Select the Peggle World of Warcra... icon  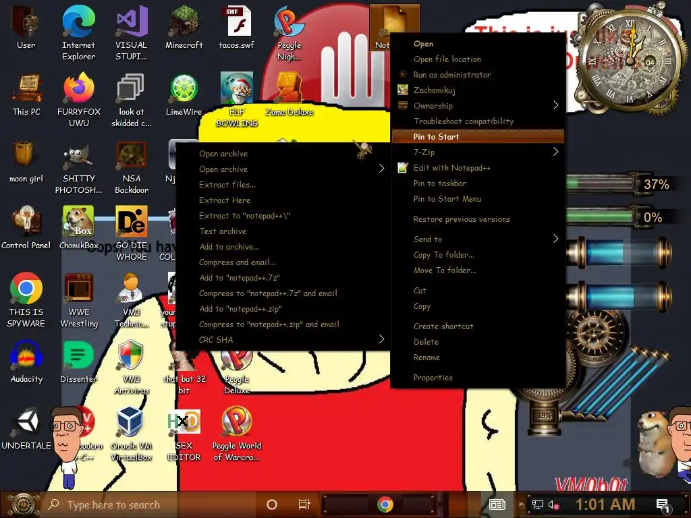coord(237,435)
